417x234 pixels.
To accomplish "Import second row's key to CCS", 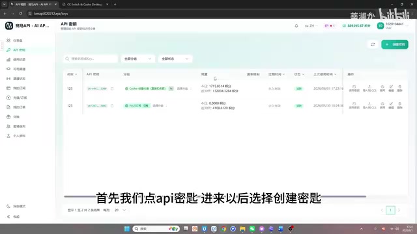I will (369, 105).
